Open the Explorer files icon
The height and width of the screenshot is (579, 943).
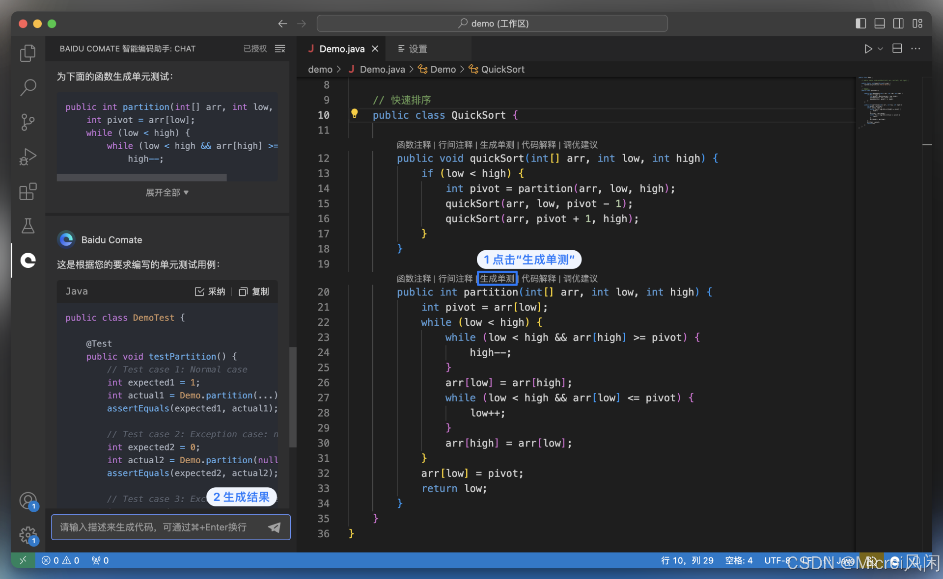28,53
